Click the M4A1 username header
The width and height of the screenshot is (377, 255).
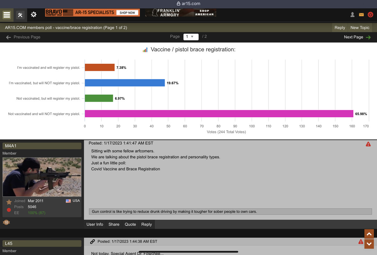(42, 146)
